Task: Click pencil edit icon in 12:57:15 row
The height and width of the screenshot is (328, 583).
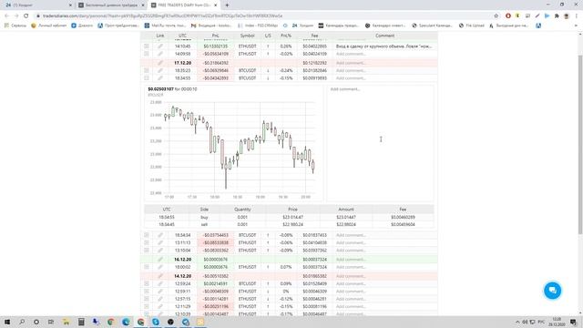Action: click(x=160, y=299)
